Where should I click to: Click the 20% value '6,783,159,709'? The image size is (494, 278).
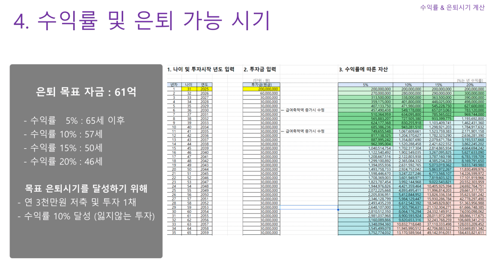click(470, 157)
